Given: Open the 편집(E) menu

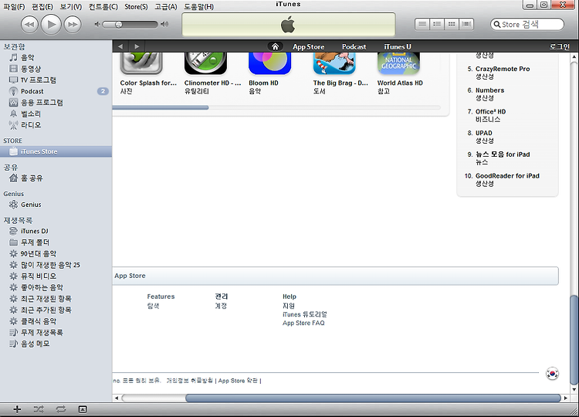Looking at the screenshot, I should [42, 7].
